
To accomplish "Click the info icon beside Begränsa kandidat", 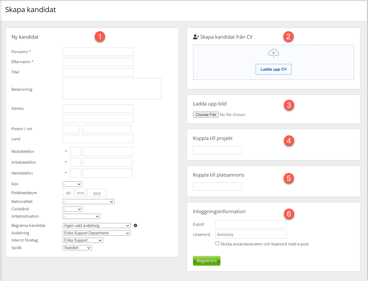I will tap(135, 226).
